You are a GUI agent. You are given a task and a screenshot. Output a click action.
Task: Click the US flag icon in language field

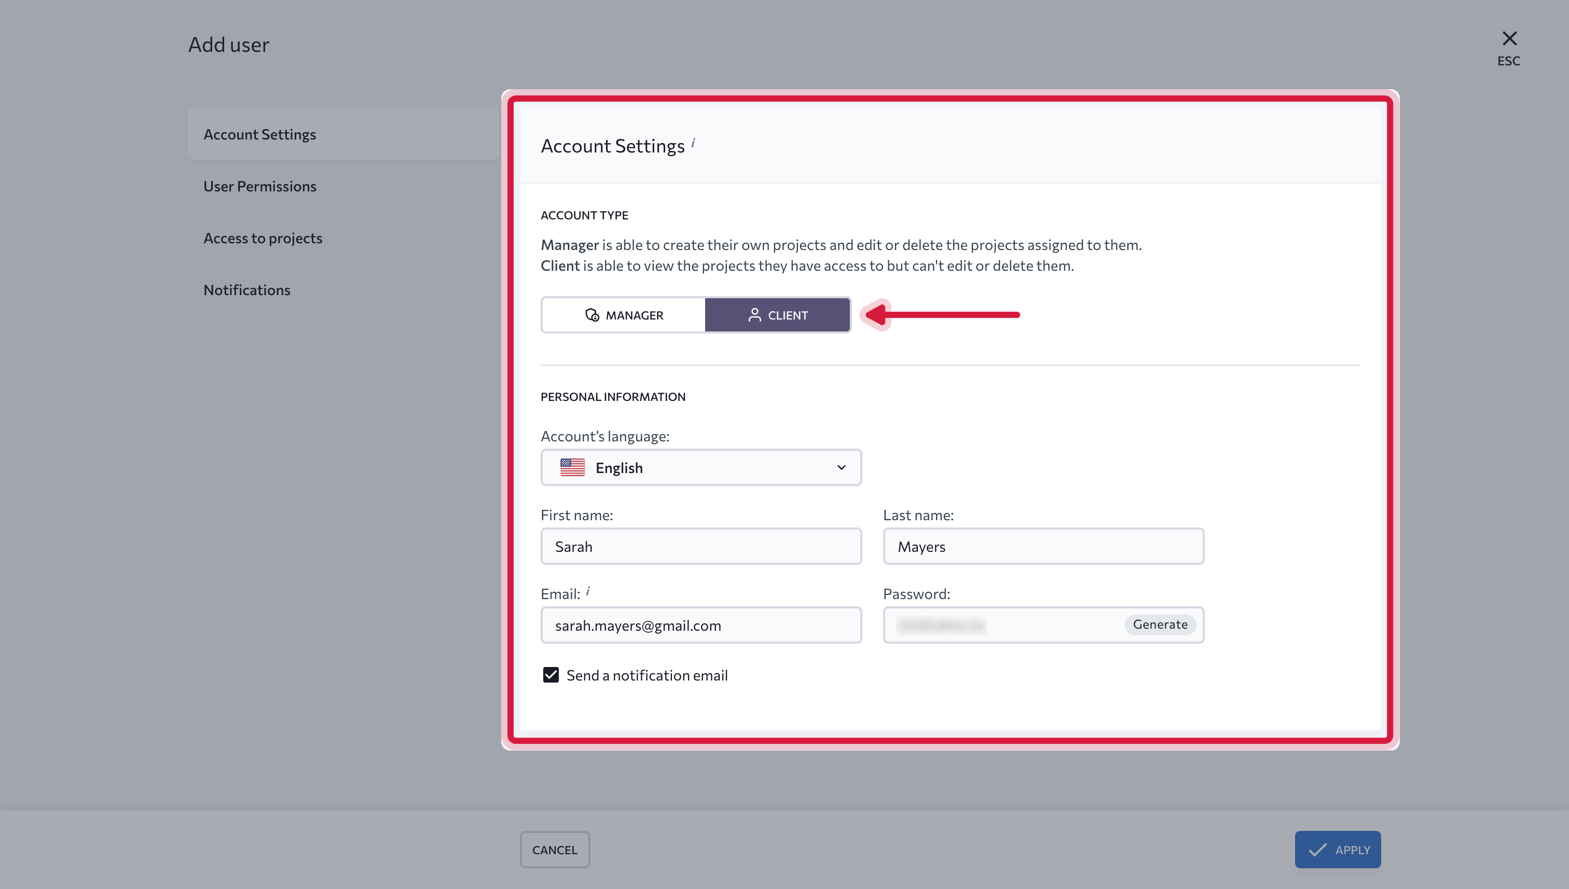(572, 468)
